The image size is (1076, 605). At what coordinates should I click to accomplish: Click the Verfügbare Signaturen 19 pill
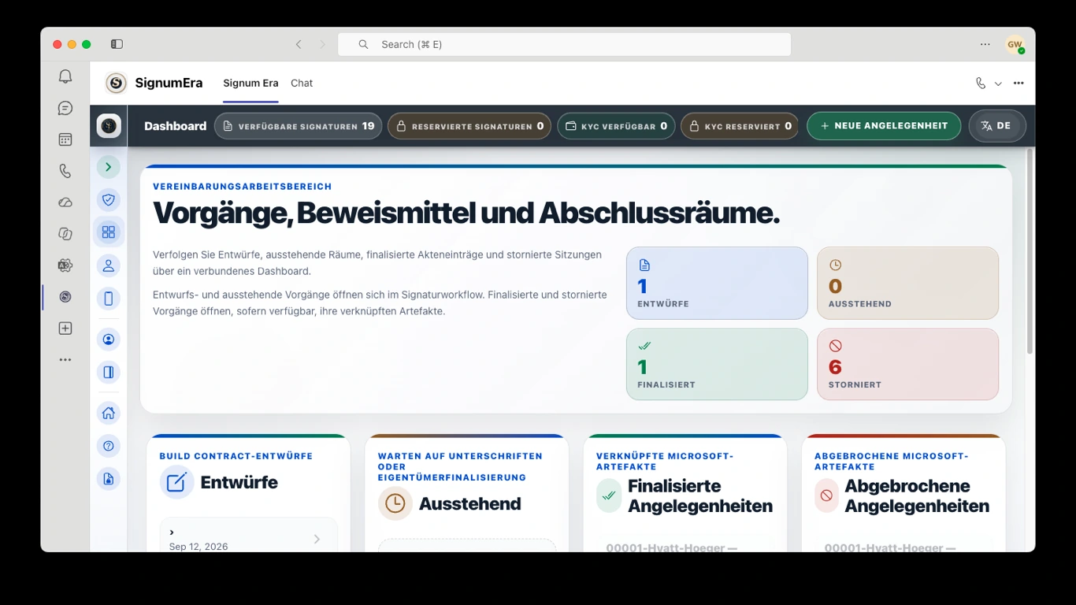tap(299, 126)
